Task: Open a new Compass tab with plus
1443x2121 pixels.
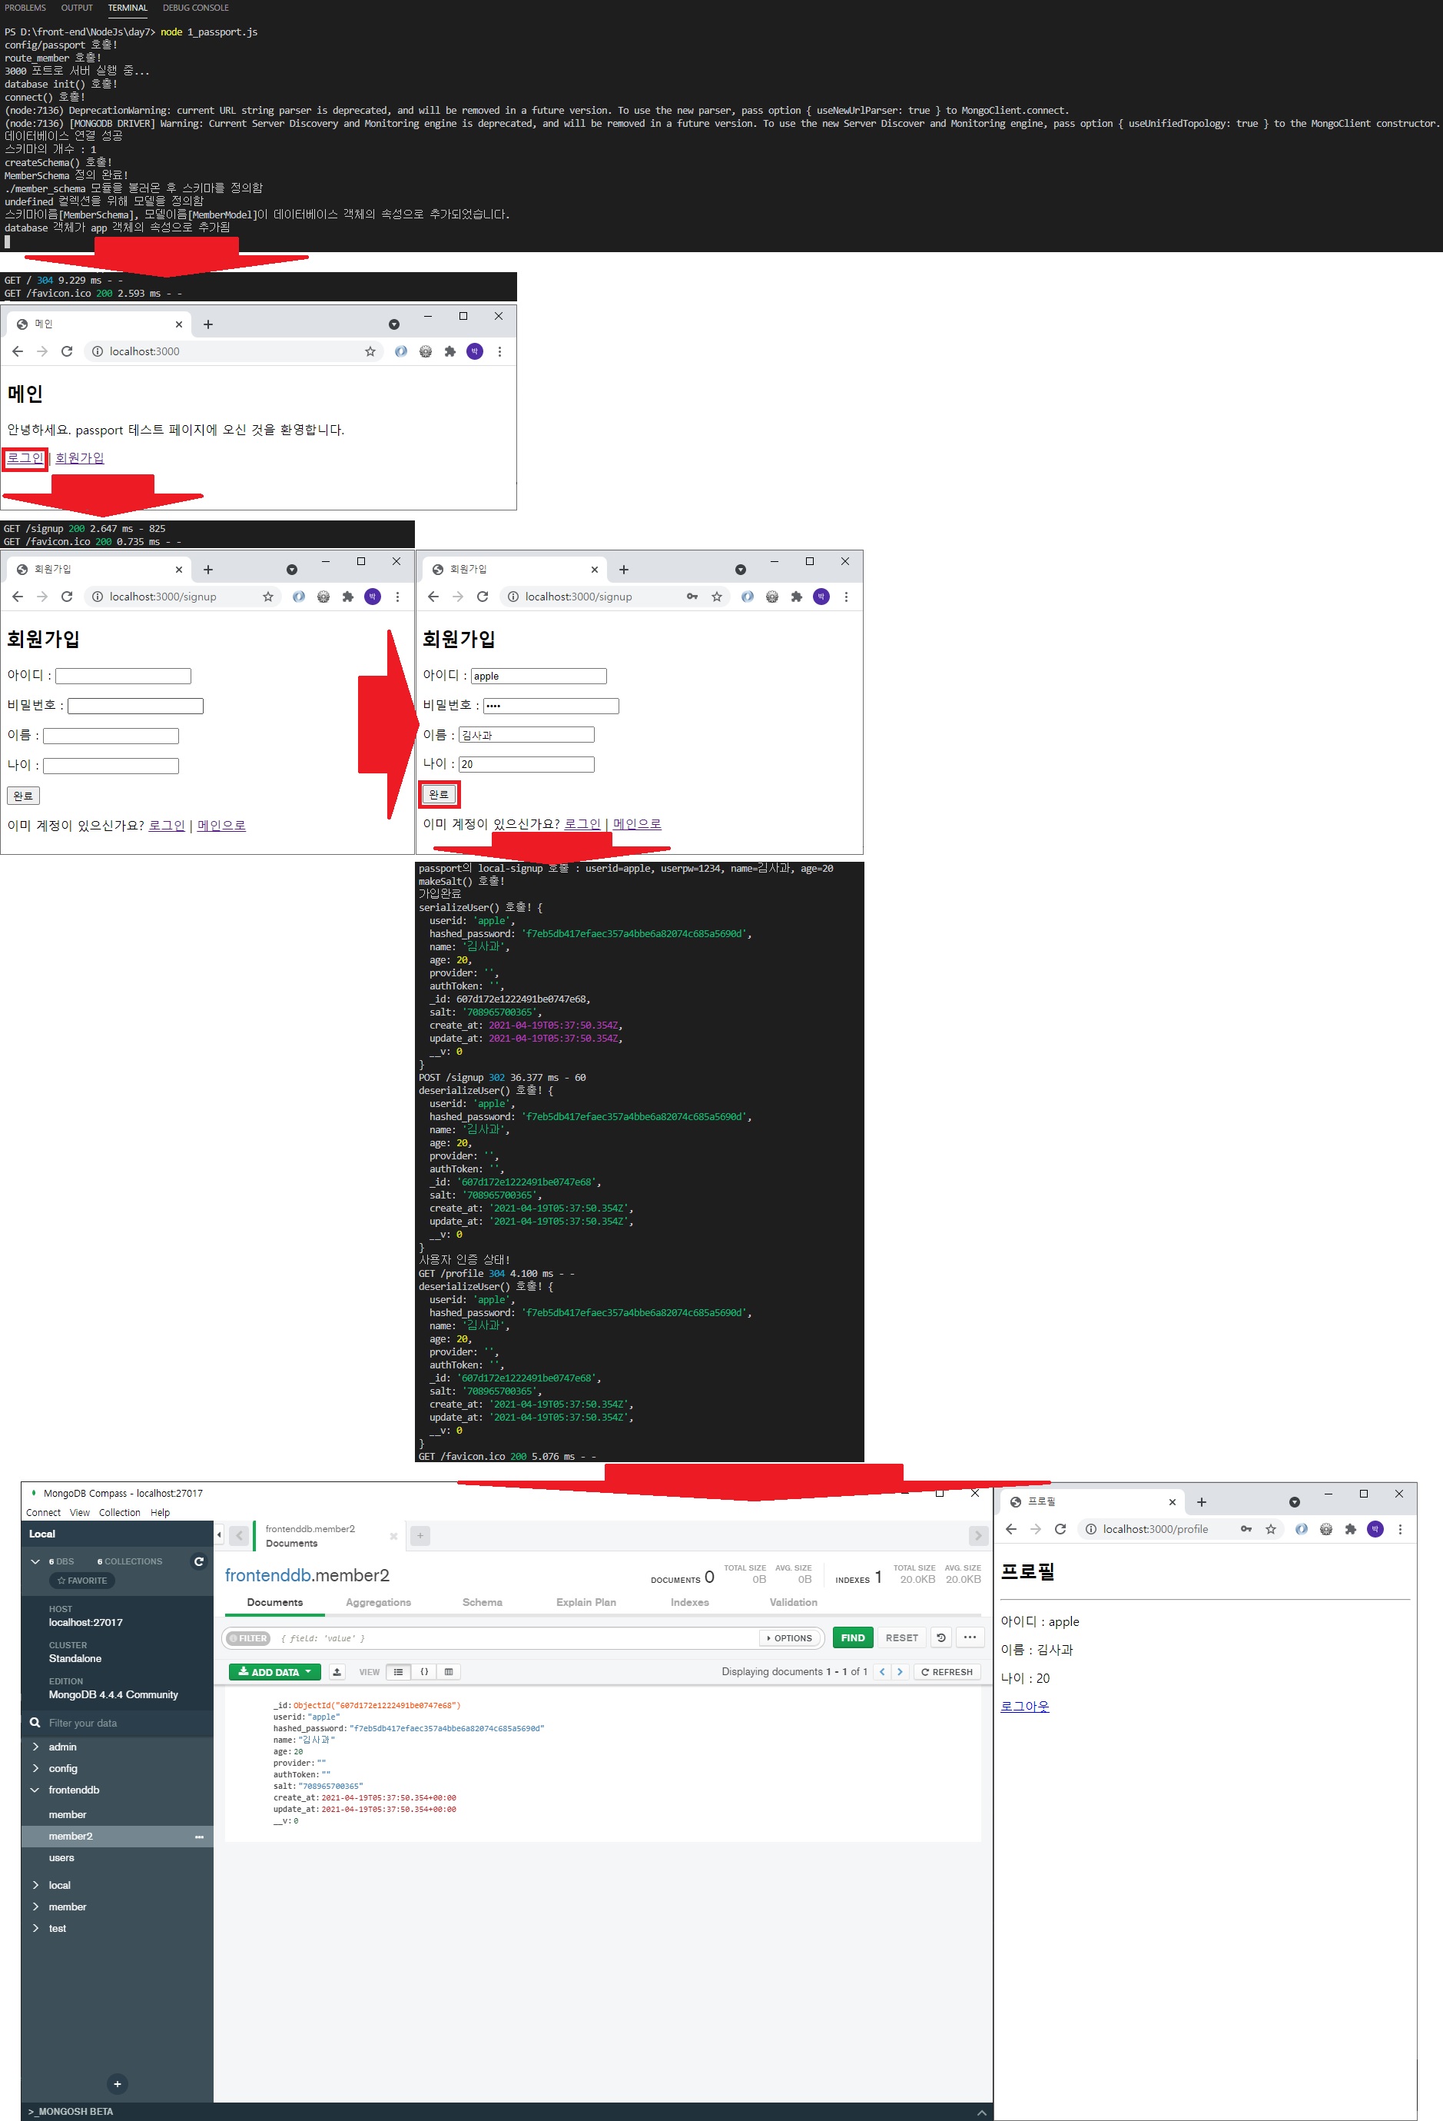Action: click(420, 1535)
